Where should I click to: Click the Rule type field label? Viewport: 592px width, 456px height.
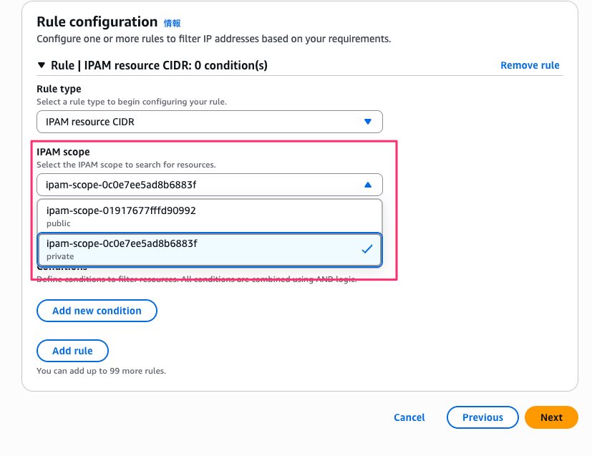point(59,89)
